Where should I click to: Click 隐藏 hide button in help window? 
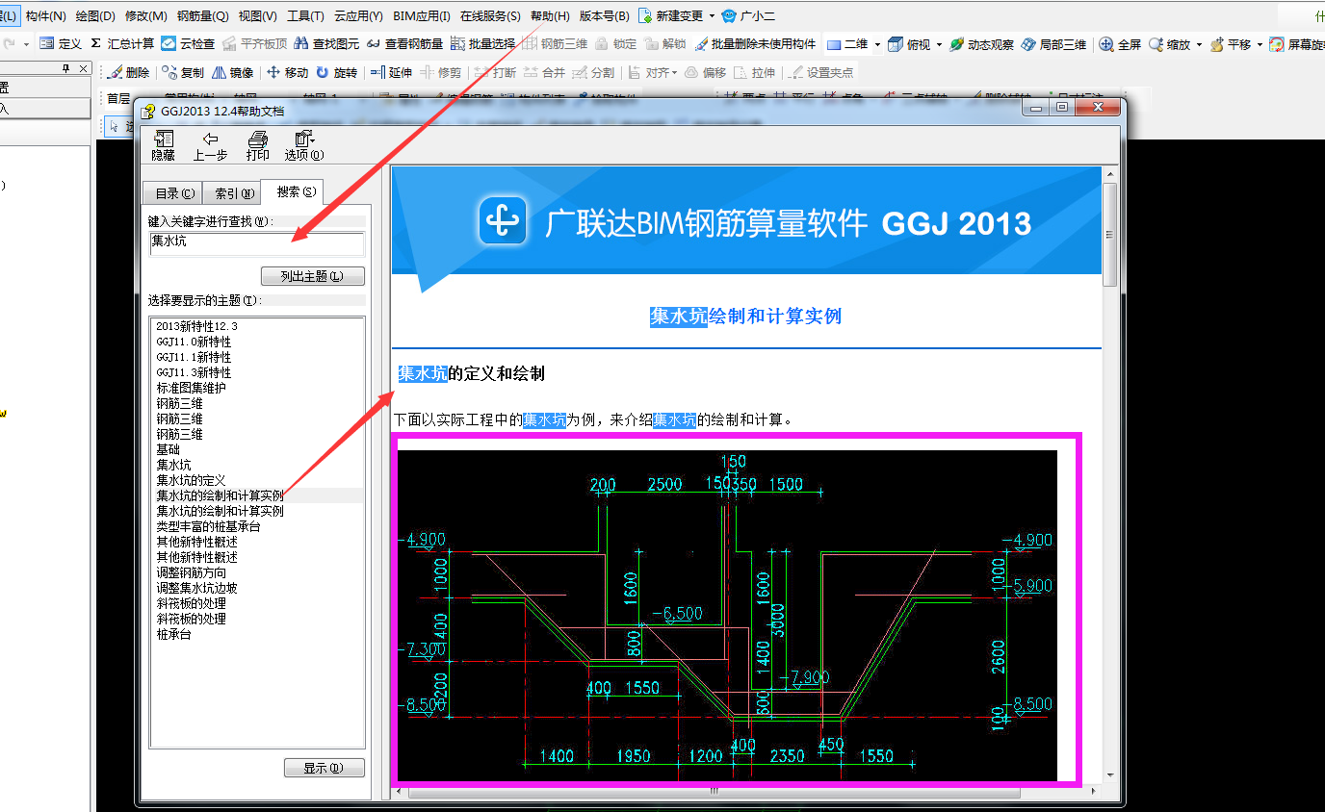(x=164, y=145)
